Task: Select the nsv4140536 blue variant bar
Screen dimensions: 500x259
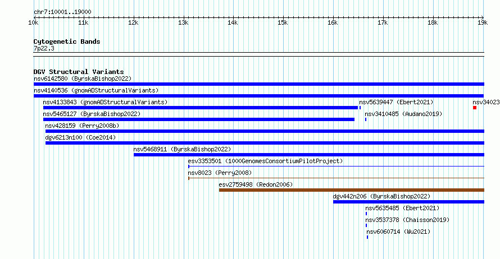Action: 258,96
